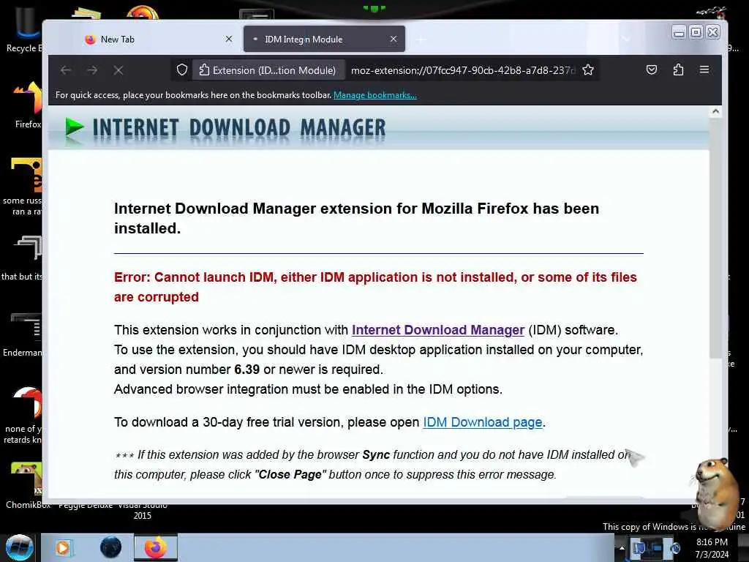Click the taskbar clock showing 8:16 PM
749x562 pixels.
(x=712, y=548)
